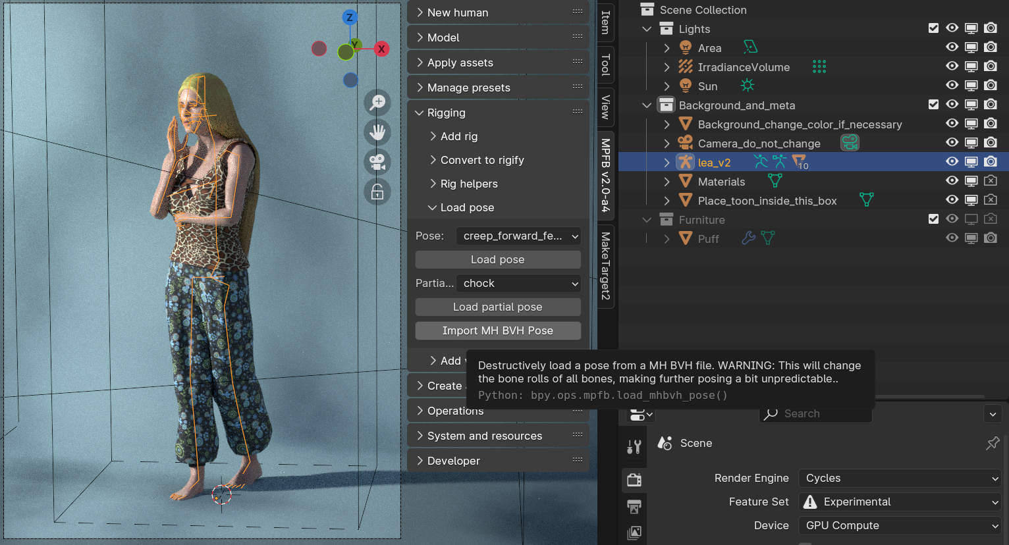Open the Render Engine dropdown set to Cycles

click(x=900, y=478)
